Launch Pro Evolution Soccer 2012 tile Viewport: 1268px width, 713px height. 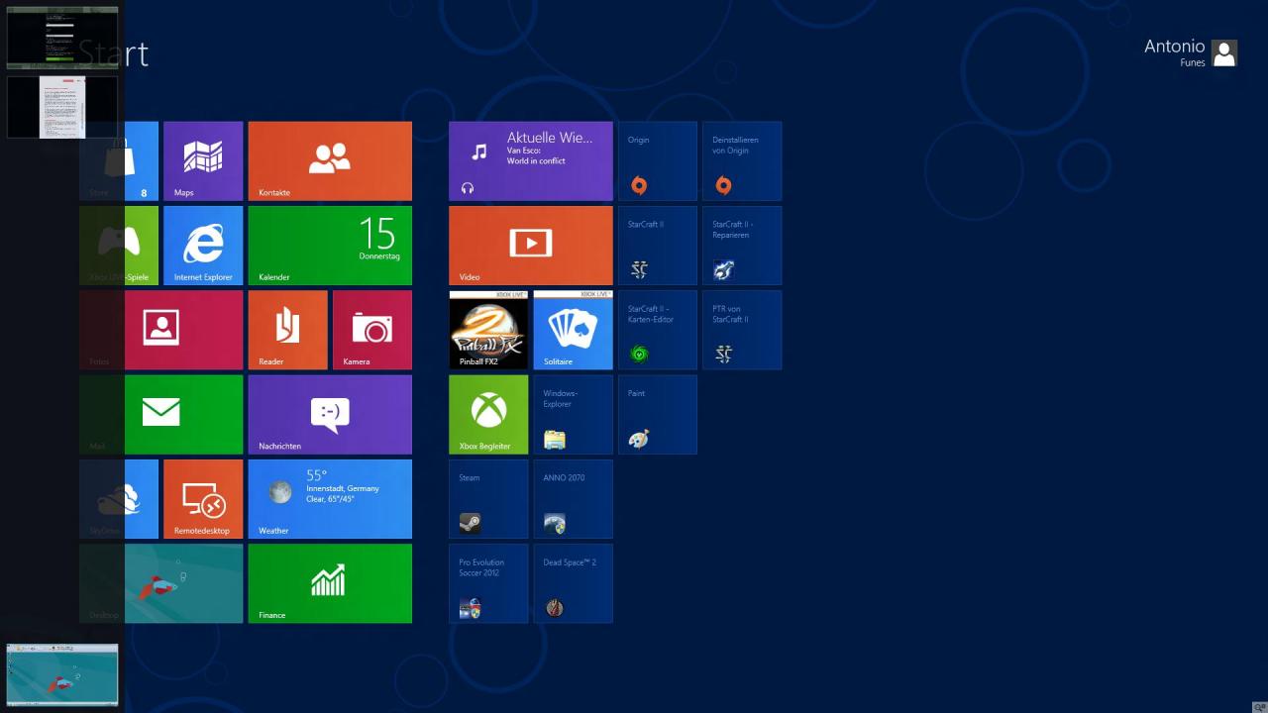pyautogui.click(x=488, y=583)
